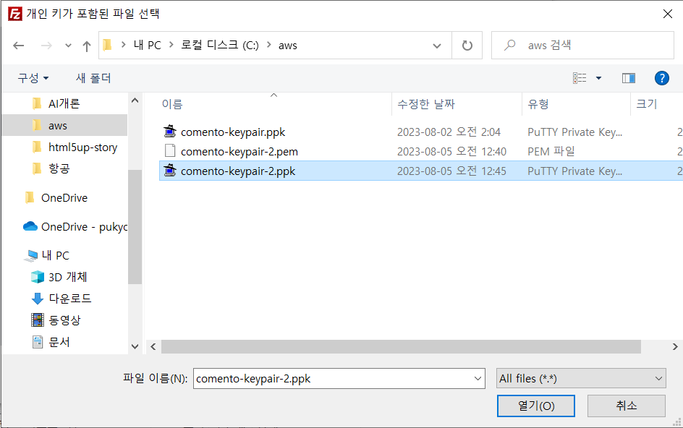Click the film strip 동영상 icon
Screen dimensions: 683x428
[x=38, y=320]
